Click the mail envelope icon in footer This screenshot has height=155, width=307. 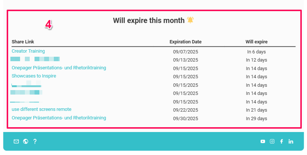coord(16,141)
